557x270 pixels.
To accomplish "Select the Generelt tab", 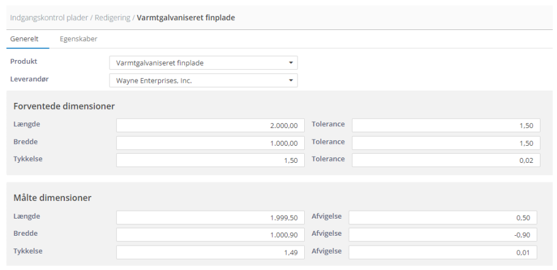I will click(x=24, y=39).
